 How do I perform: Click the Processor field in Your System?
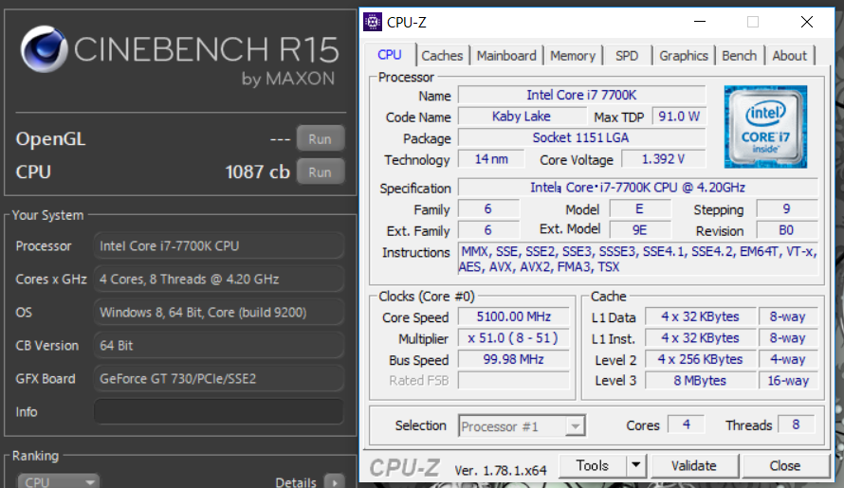[x=219, y=246]
